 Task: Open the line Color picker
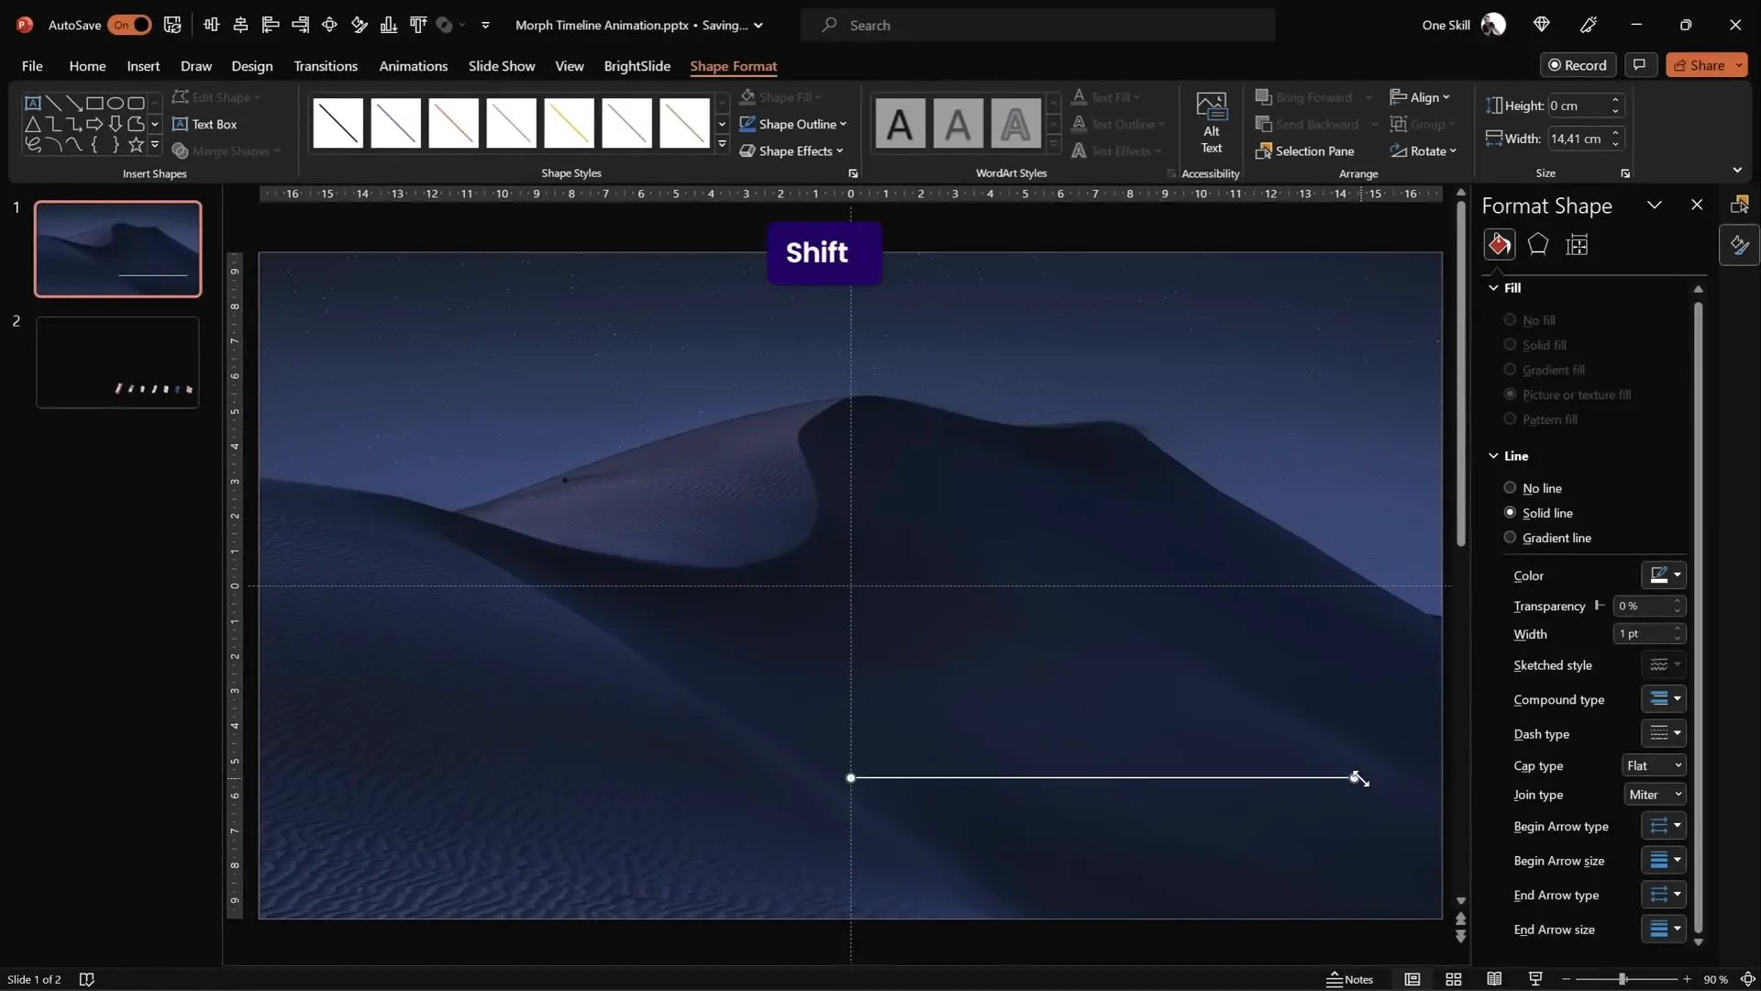click(x=1664, y=575)
